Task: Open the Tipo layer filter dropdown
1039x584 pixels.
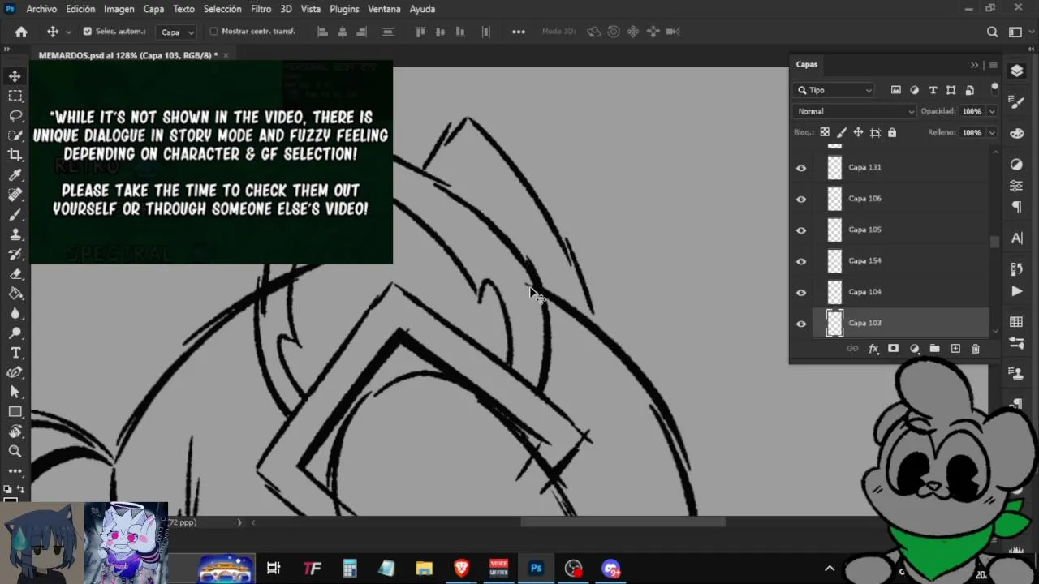Action: point(834,90)
